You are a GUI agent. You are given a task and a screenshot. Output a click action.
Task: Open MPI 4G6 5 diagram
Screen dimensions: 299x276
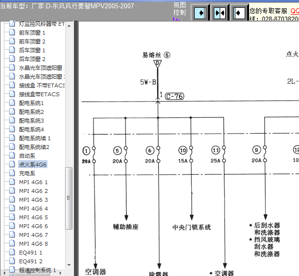33,217
